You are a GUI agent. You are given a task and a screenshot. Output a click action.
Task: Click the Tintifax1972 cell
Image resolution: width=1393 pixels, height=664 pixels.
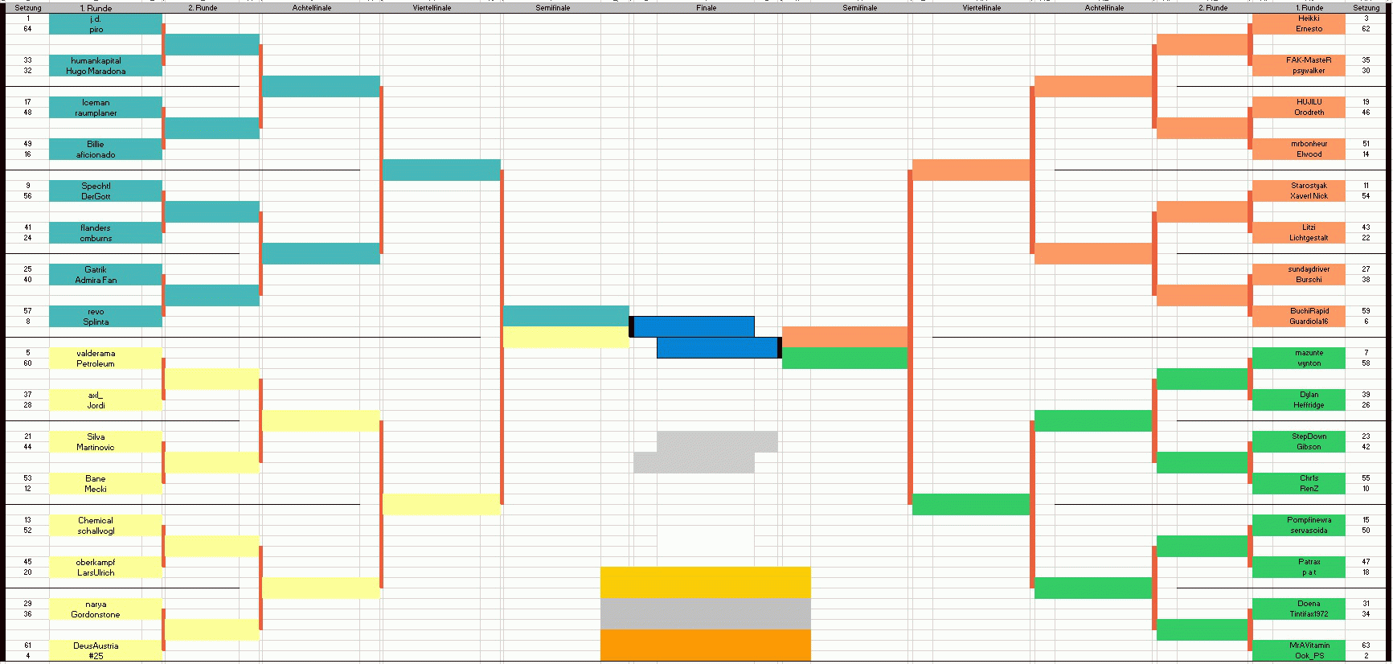[x=1298, y=614]
